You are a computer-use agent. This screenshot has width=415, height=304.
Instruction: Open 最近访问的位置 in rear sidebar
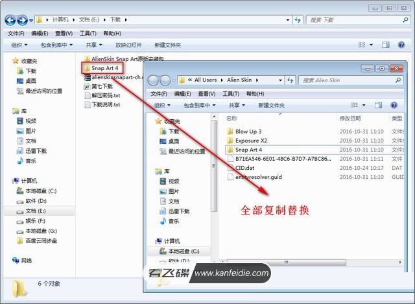pos(40,91)
